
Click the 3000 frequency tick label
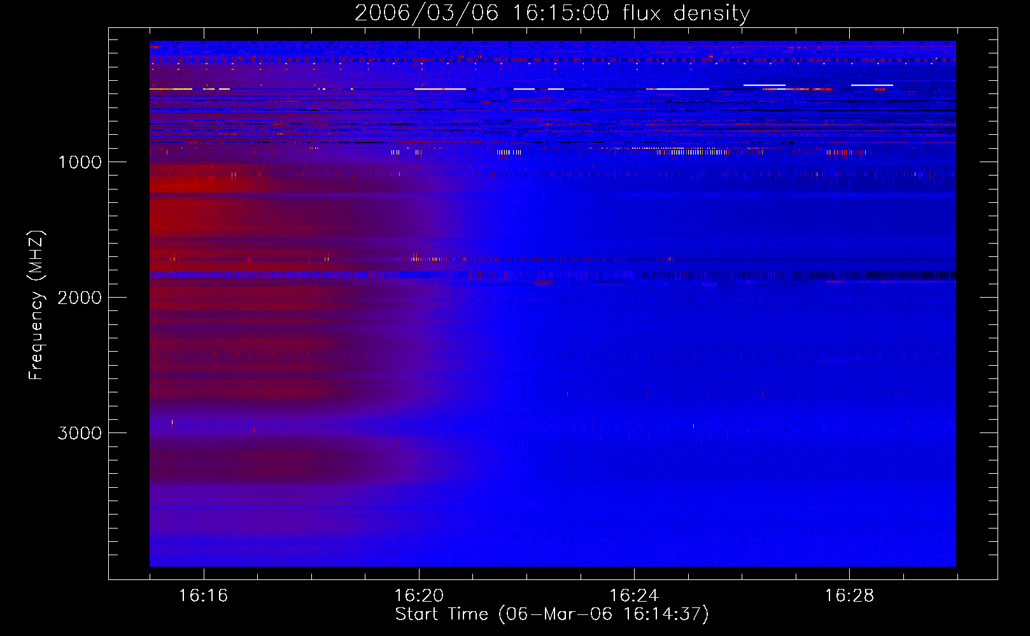pos(80,433)
